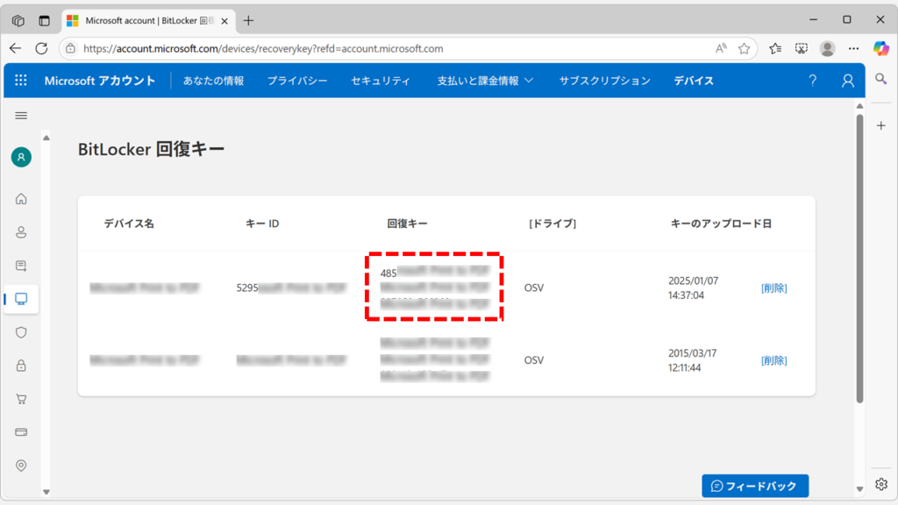Open the Security shield sidebar icon
The width and height of the screenshot is (898, 505).
coord(21,332)
